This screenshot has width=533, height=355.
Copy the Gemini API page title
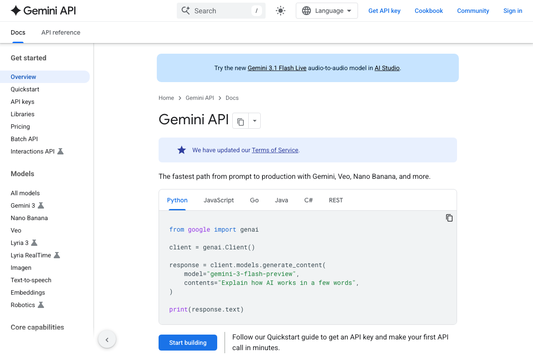(240, 121)
